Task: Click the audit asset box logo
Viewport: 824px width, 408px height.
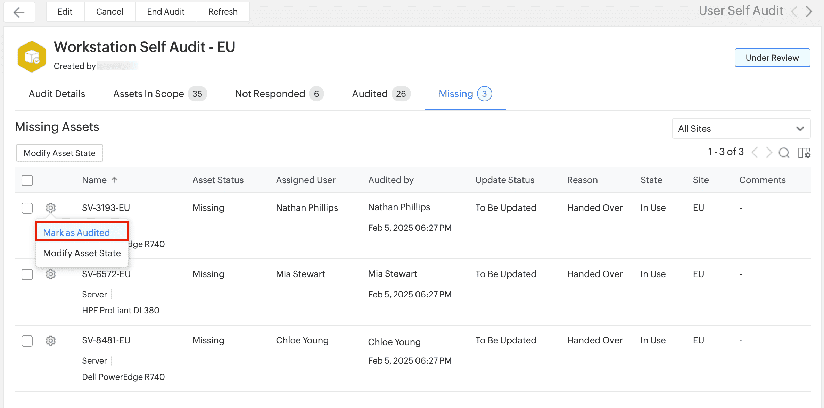Action: [32, 57]
